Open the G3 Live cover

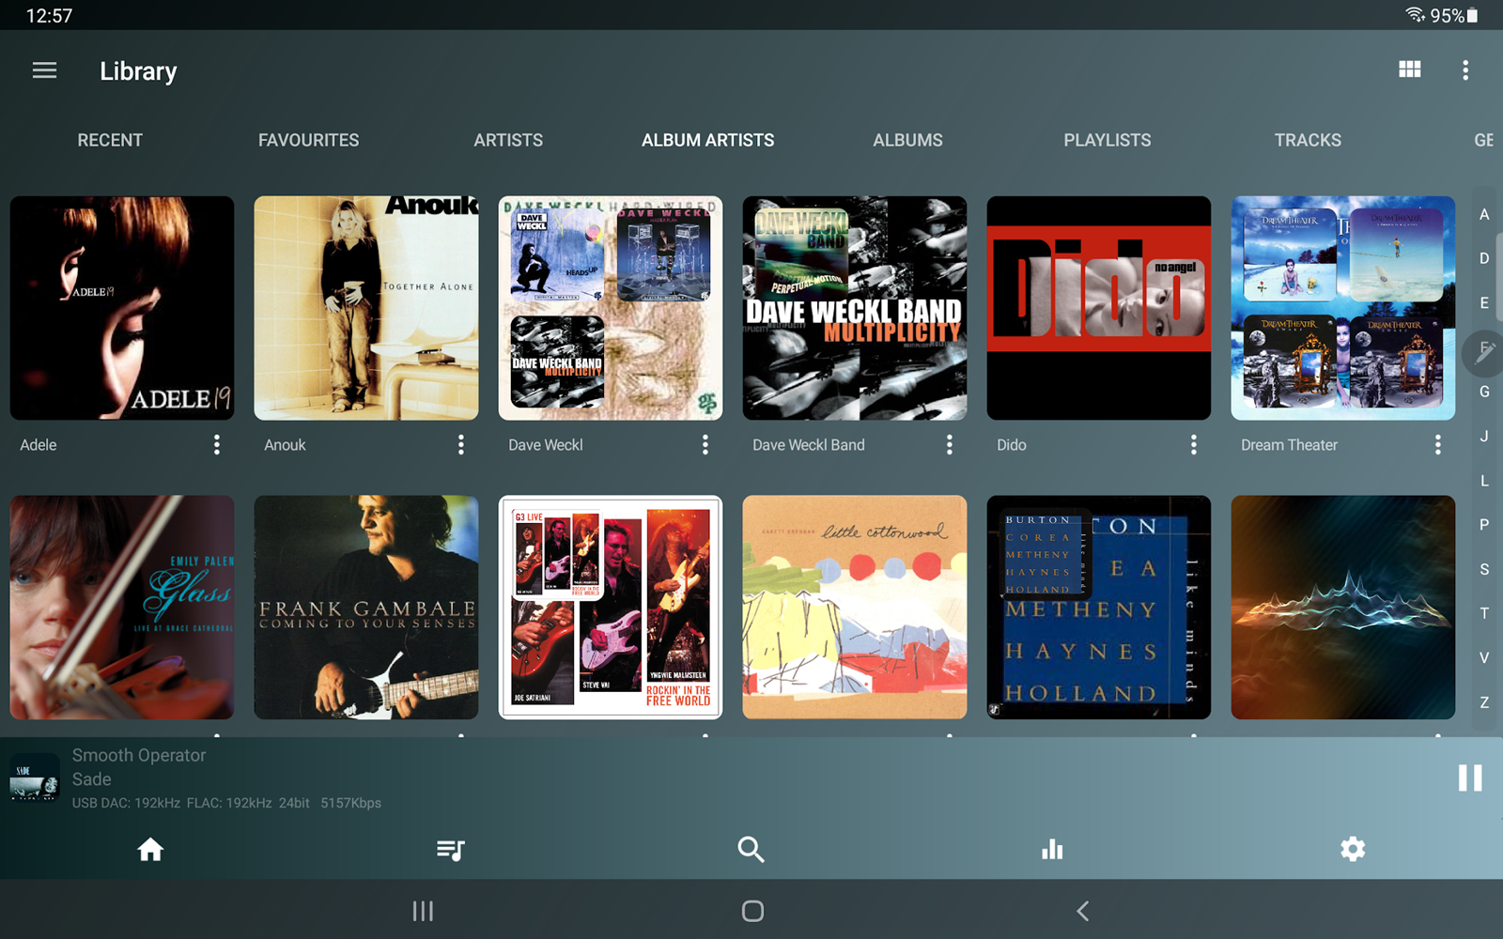(x=611, y=608)
